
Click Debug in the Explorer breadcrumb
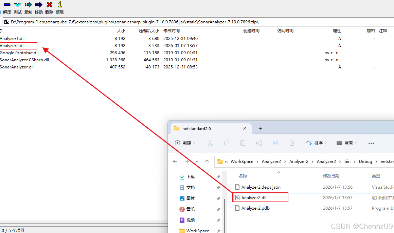(x=365, y=162)
